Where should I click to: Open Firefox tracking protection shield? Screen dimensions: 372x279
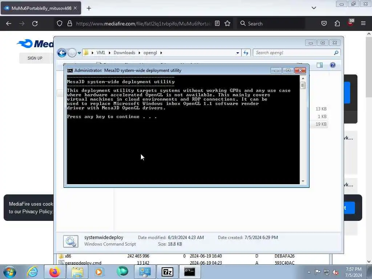coord(60,24)
